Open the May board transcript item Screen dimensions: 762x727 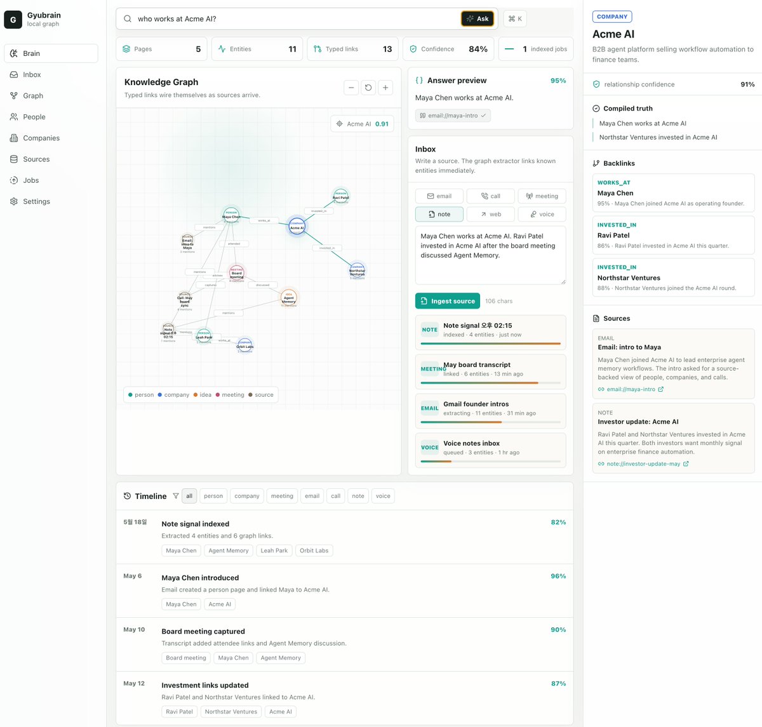click(x=490, y=371)
